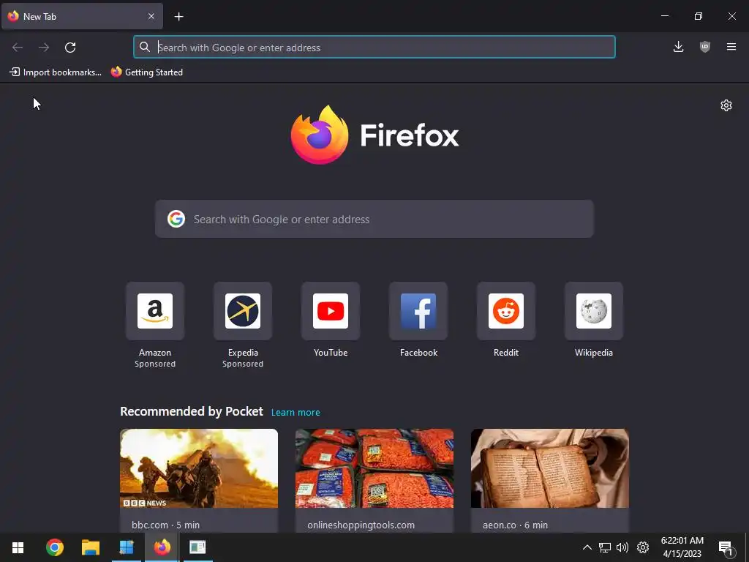Click Learn more about Pocket

click(x=296, y=413)
